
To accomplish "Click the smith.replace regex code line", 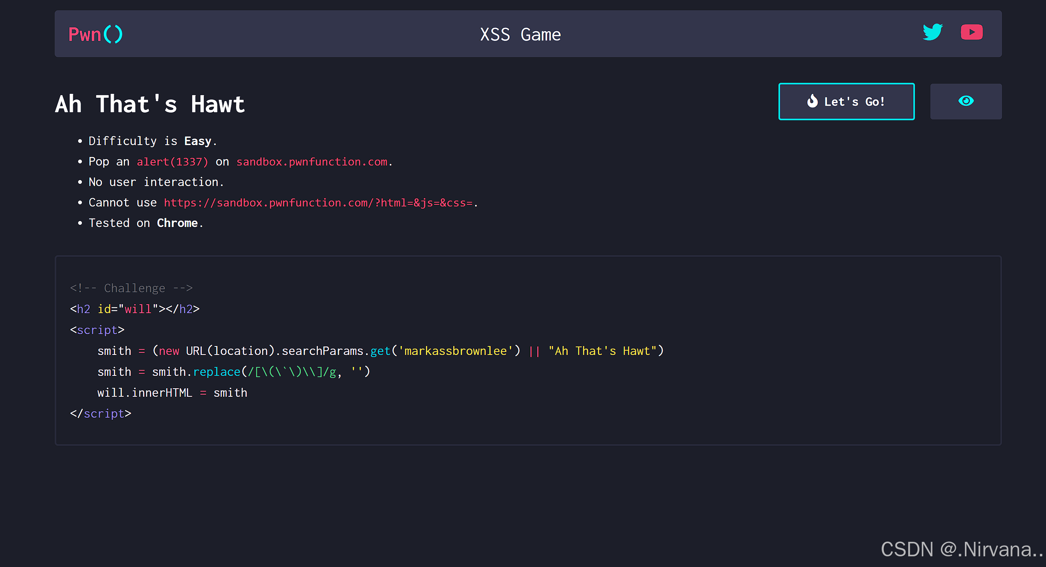I will [234, 372].
